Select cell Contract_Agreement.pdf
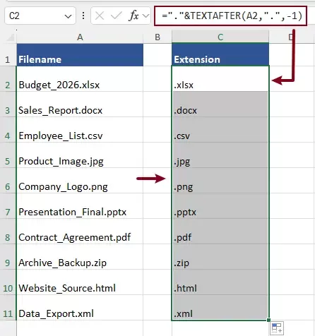This screenshot has width=315, height=336. pos(80,232)
